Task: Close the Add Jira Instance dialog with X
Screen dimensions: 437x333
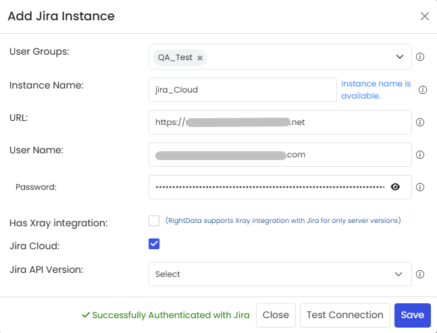Action: click(425, 16)
